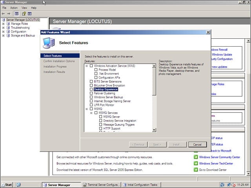This screenshot has height=188, width=251.
Task: Check the Windows Server Backup checkbox
Action: pyautogui.click(x=91, y=97)
